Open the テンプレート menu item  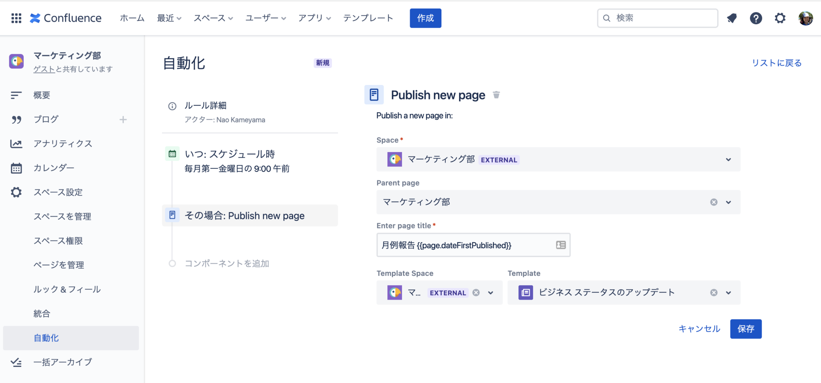(368, 18)
